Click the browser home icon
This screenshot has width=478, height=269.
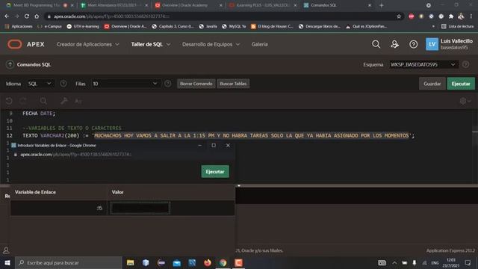click(37, 16)
